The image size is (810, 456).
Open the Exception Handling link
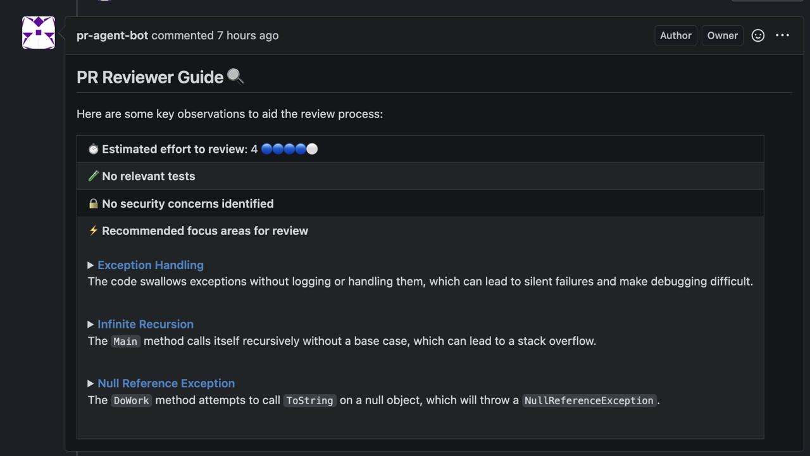pyautogui.click(x=151, y=265)
